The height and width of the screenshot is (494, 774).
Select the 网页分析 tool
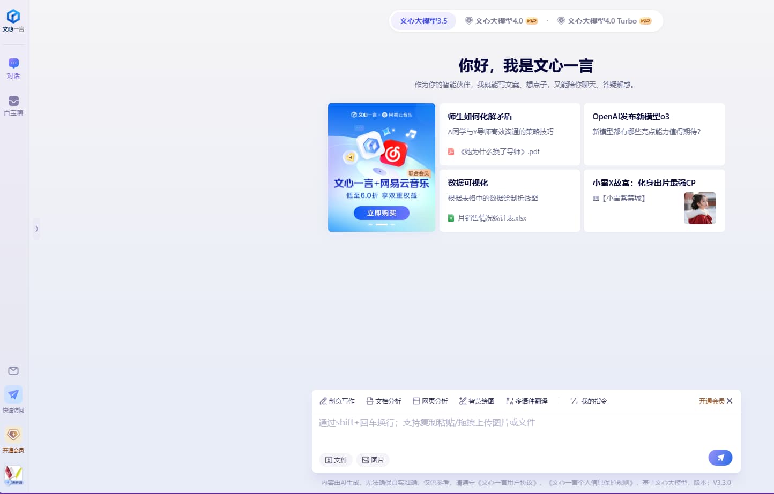pyautogui.click(x=430, y=401)
